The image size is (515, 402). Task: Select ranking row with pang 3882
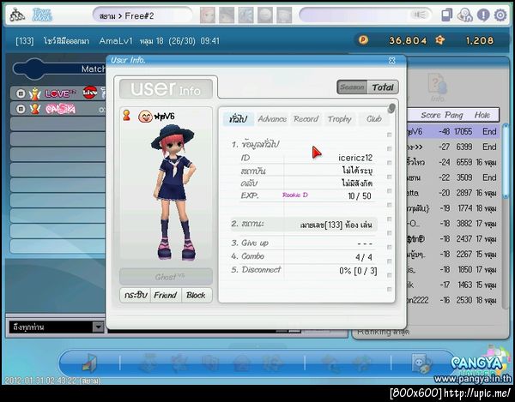coord(453,224)
